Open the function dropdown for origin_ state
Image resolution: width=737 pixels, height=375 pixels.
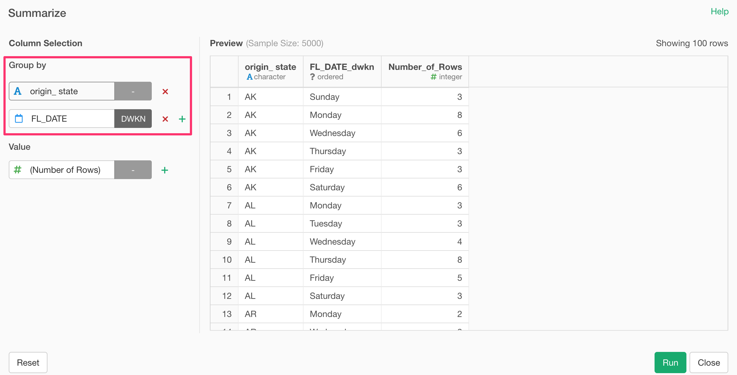(133, 91)
